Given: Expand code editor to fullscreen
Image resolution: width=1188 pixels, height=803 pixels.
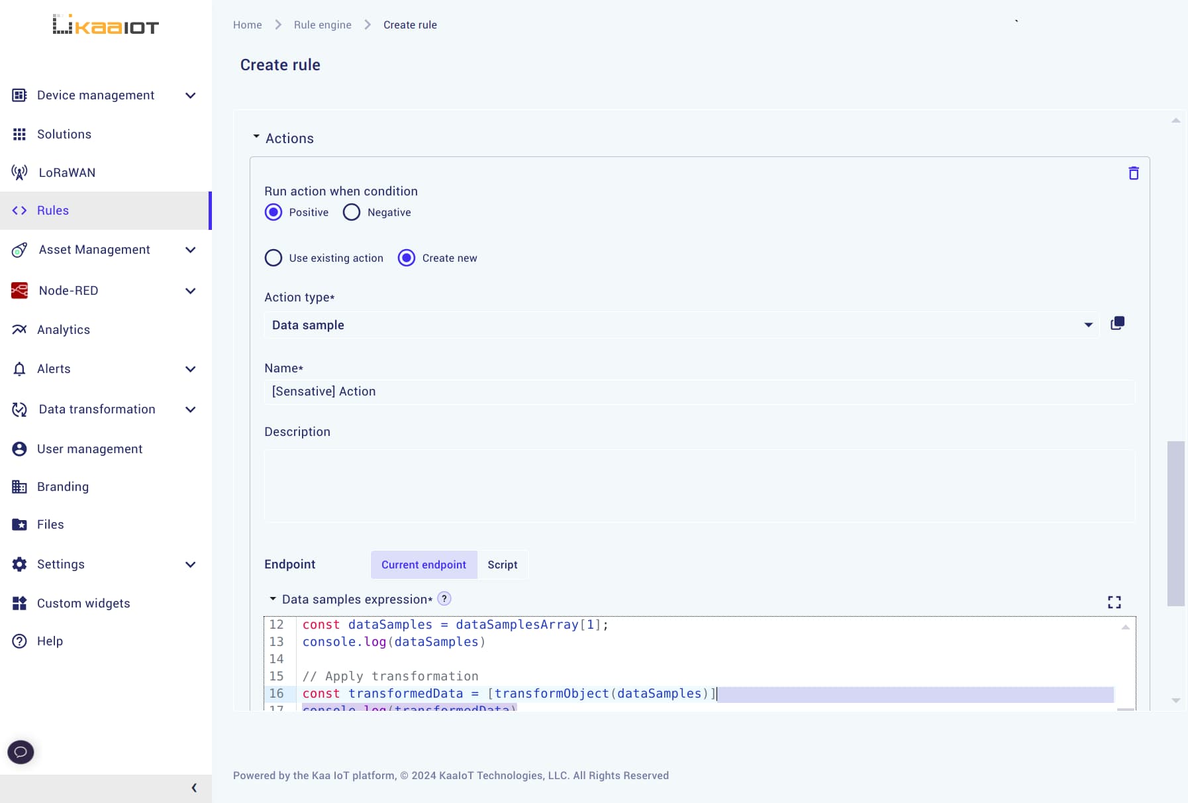Looking at the screenshot, I should 1114,602.
